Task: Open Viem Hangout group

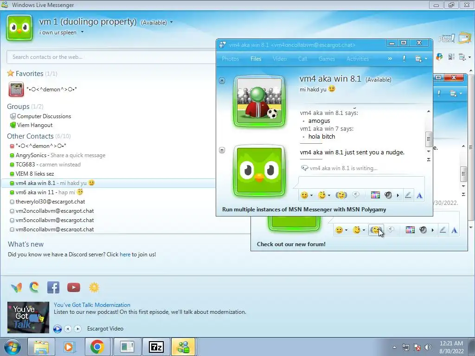Action: pos(35,125)
